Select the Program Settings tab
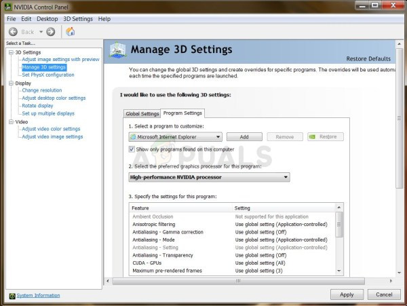Viewport: 407px width, 306px height. (x=182, y=113)
